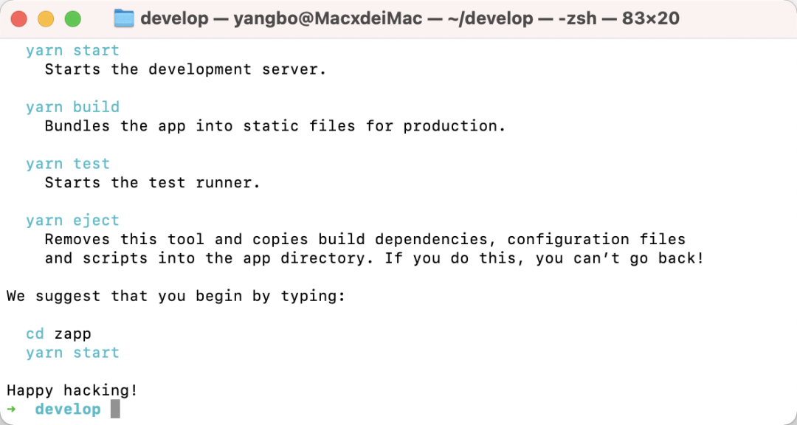The width and height of the screenshot is (797, 425).
Task: Click 'We suggest that you begin by typing:' line
Action: coord(176,296)
